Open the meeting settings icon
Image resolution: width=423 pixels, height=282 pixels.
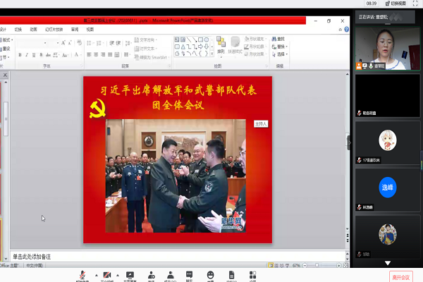pyautogui.click(x=252, y=276)
